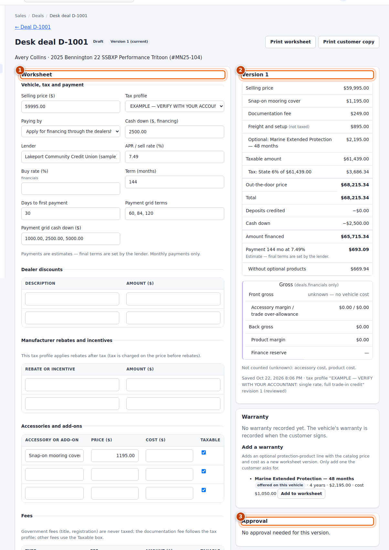This screenshot has height=550, width=389.
Task: Click Without optional products value $669.94
Action: click(360, 269)
